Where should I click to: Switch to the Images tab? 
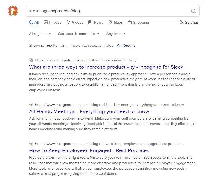53,22
